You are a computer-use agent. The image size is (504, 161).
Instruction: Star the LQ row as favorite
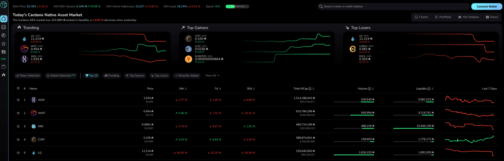(x=18, y=153)
